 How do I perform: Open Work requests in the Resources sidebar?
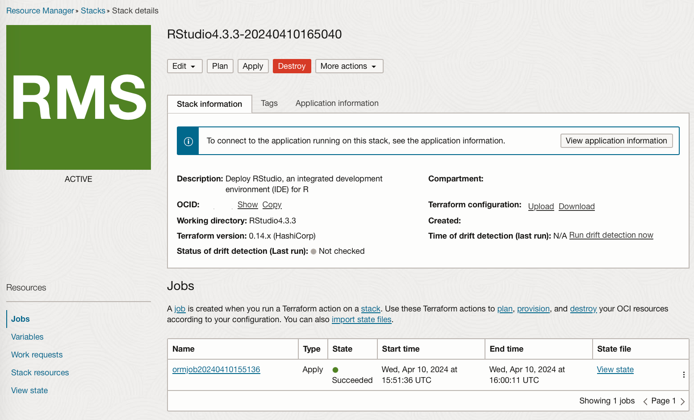coord(37,355)
